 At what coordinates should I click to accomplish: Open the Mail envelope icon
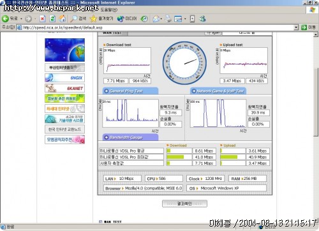click(x=156, y=19)
